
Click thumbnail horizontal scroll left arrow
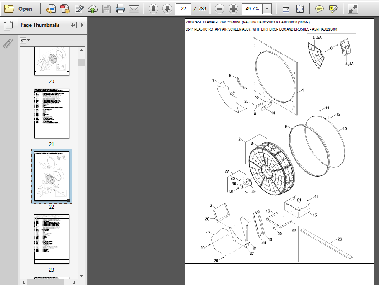click(x=23, y=282)
